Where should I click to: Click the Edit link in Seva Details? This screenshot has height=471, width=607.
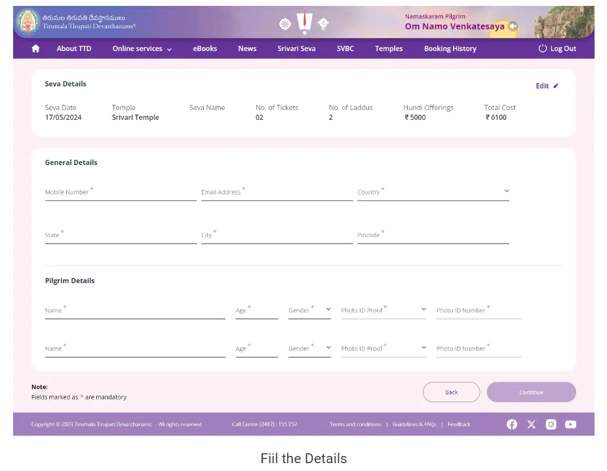tap(542, 86)
